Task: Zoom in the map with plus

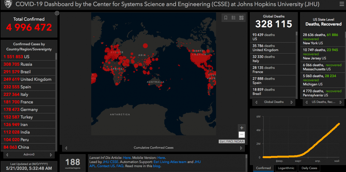Action: coord(242,128)
